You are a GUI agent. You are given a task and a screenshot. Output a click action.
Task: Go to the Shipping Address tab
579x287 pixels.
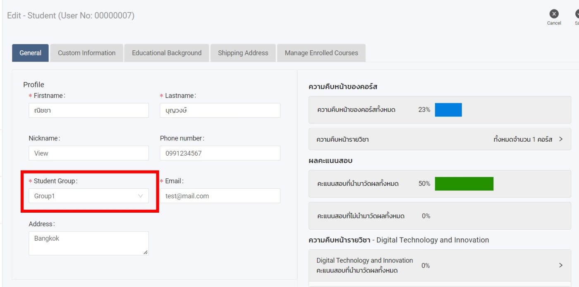(x=243, y=53)
